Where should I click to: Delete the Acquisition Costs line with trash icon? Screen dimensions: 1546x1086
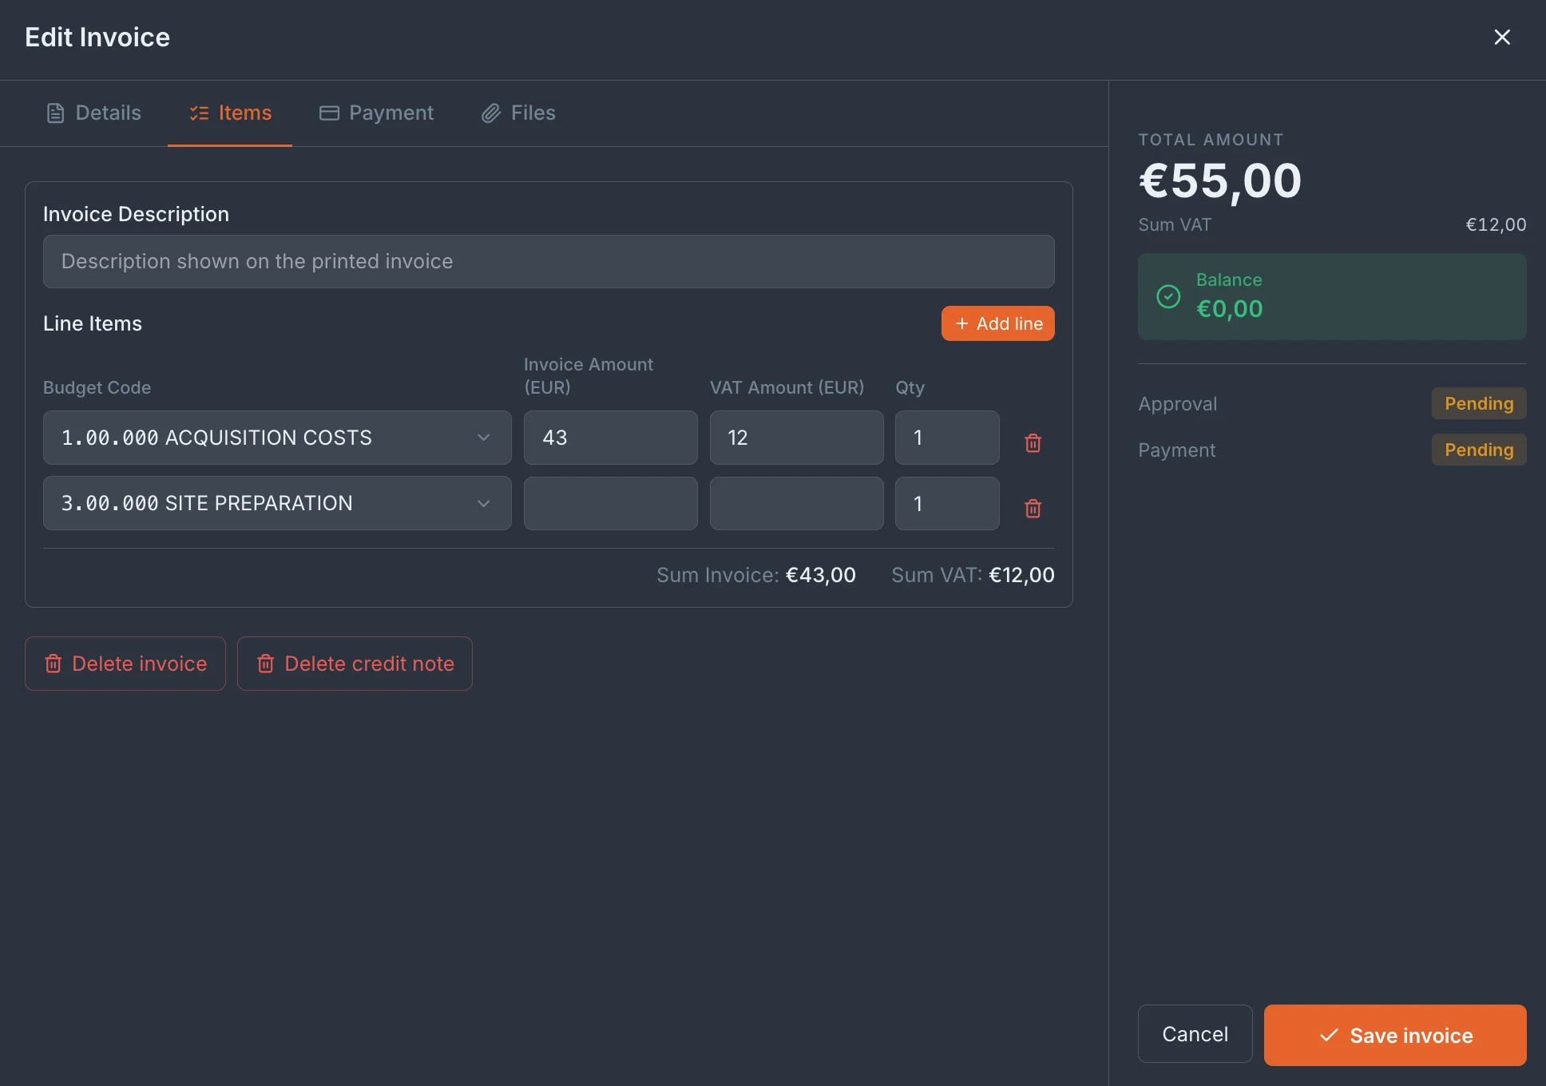(x=1033, y=442)
